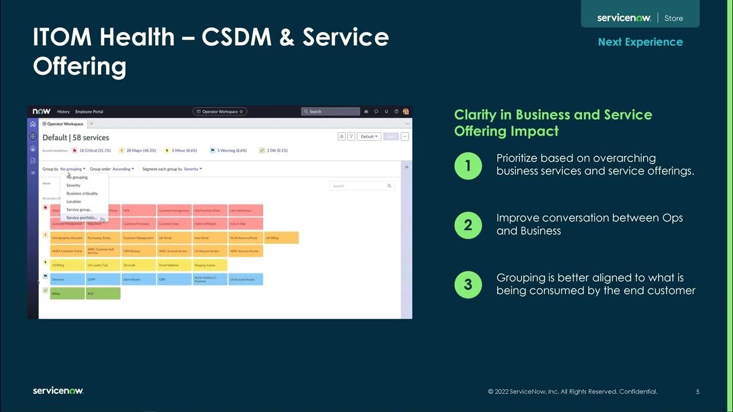733x412 pixels.
Task: Open the blue Directory tile
Action: [68, 279]
